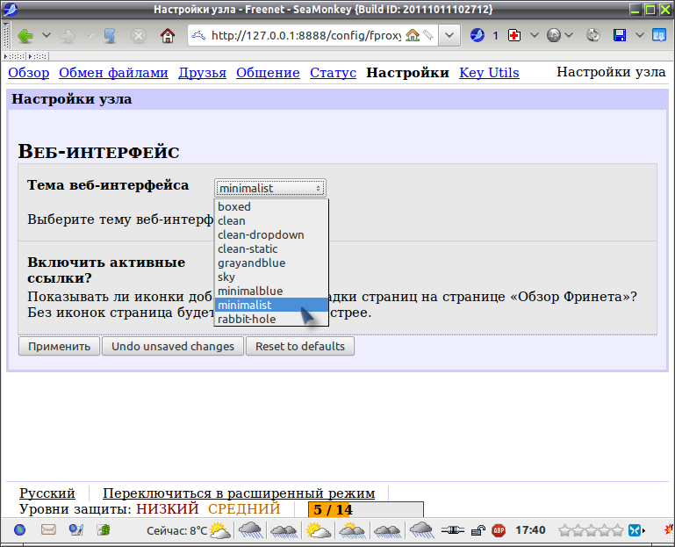Click the gray sync arrows toolbar icon
Image resolution: width=675 pixels, height=547 pixels.
coord(593,35)
